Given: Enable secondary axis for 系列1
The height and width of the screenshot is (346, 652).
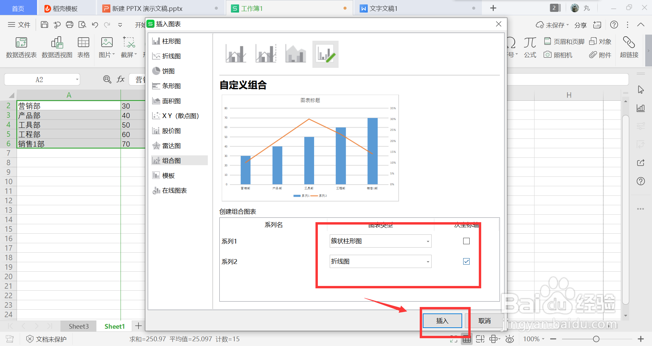Looking at the screenshot, I should [x=466, y=241].
